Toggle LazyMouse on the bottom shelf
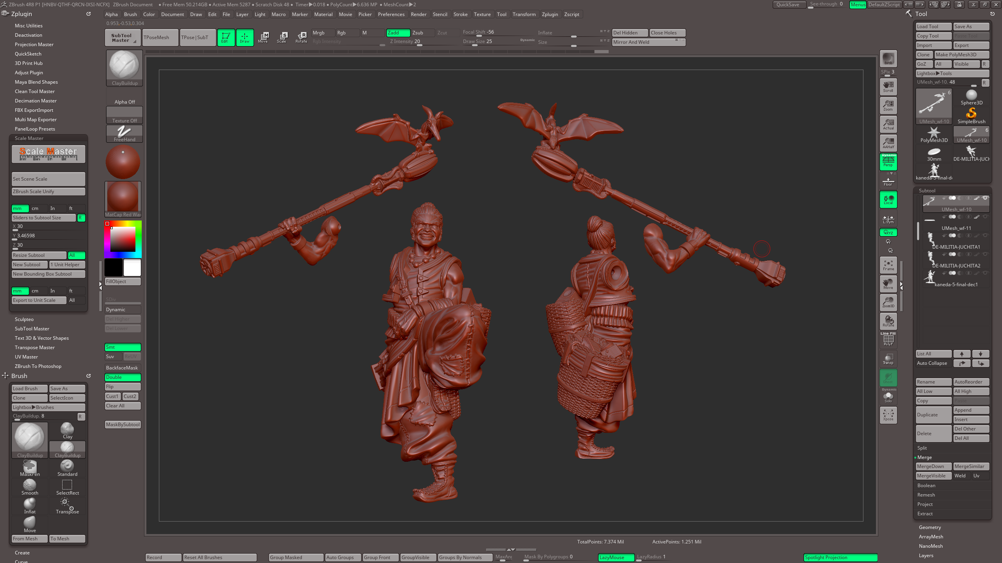 coord(616,557)
